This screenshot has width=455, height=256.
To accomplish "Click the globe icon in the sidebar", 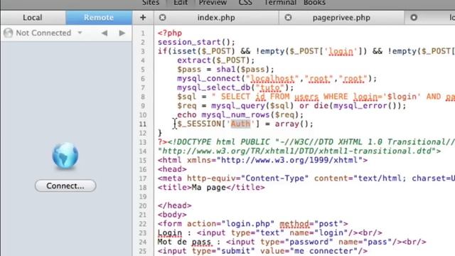I will click(x=65, y=156).
